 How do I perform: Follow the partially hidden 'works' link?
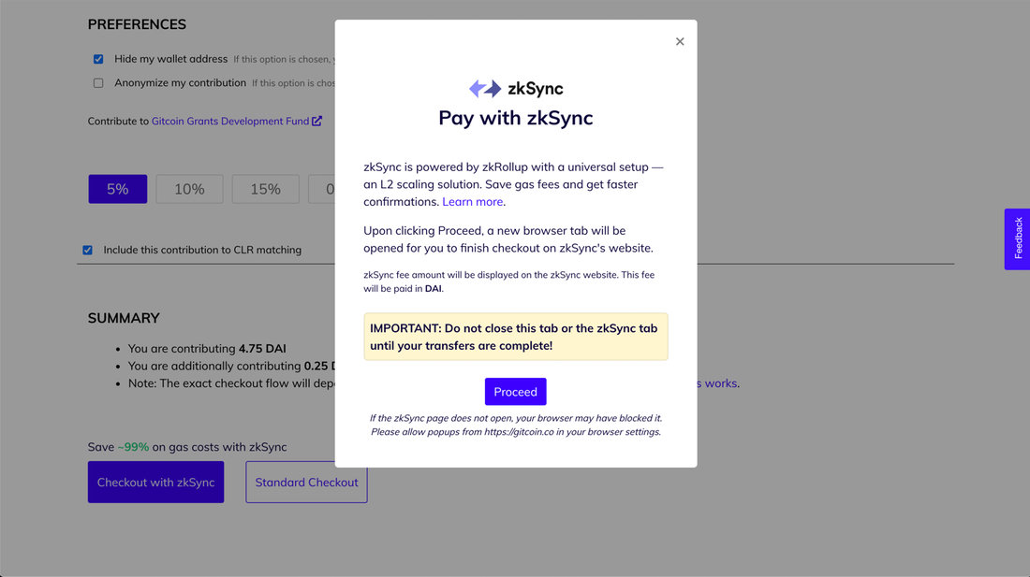point(718,383)
